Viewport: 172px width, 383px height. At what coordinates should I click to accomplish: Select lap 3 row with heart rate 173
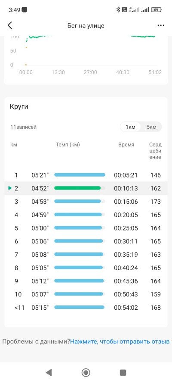[x=86, y=202]
